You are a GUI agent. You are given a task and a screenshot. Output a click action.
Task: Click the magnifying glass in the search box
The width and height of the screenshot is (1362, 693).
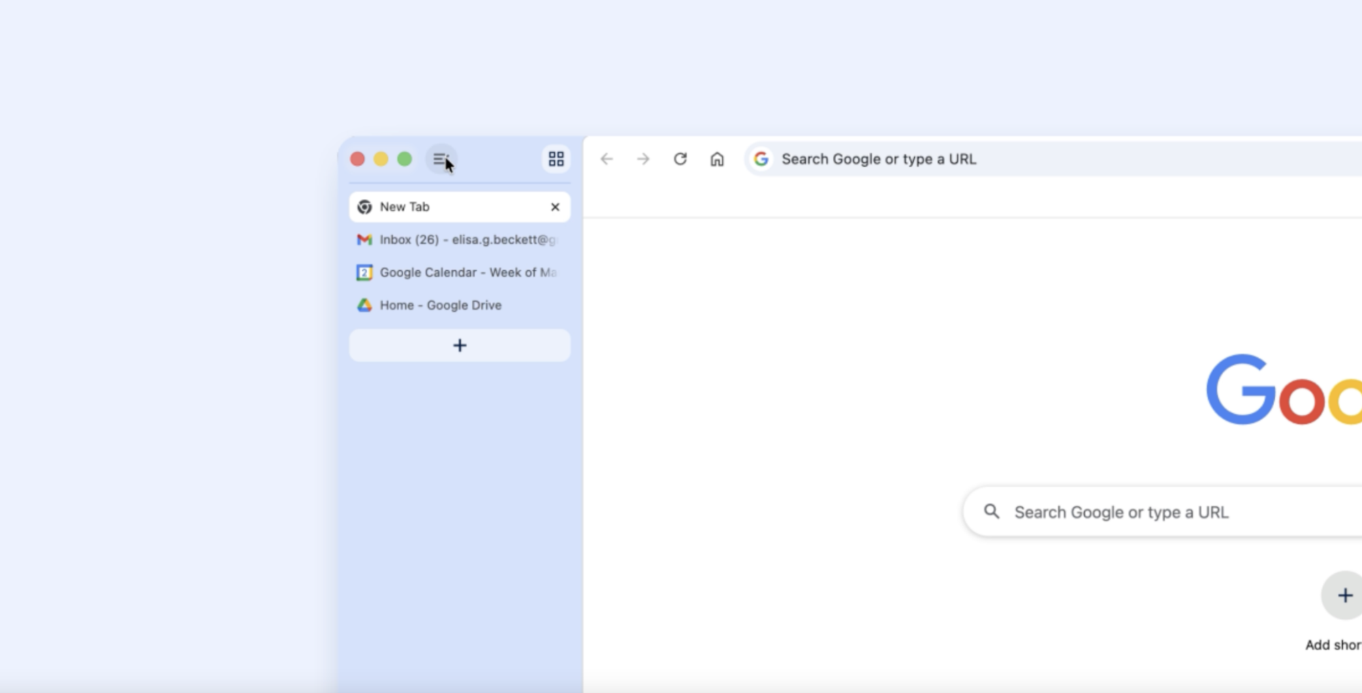[993, 511]
